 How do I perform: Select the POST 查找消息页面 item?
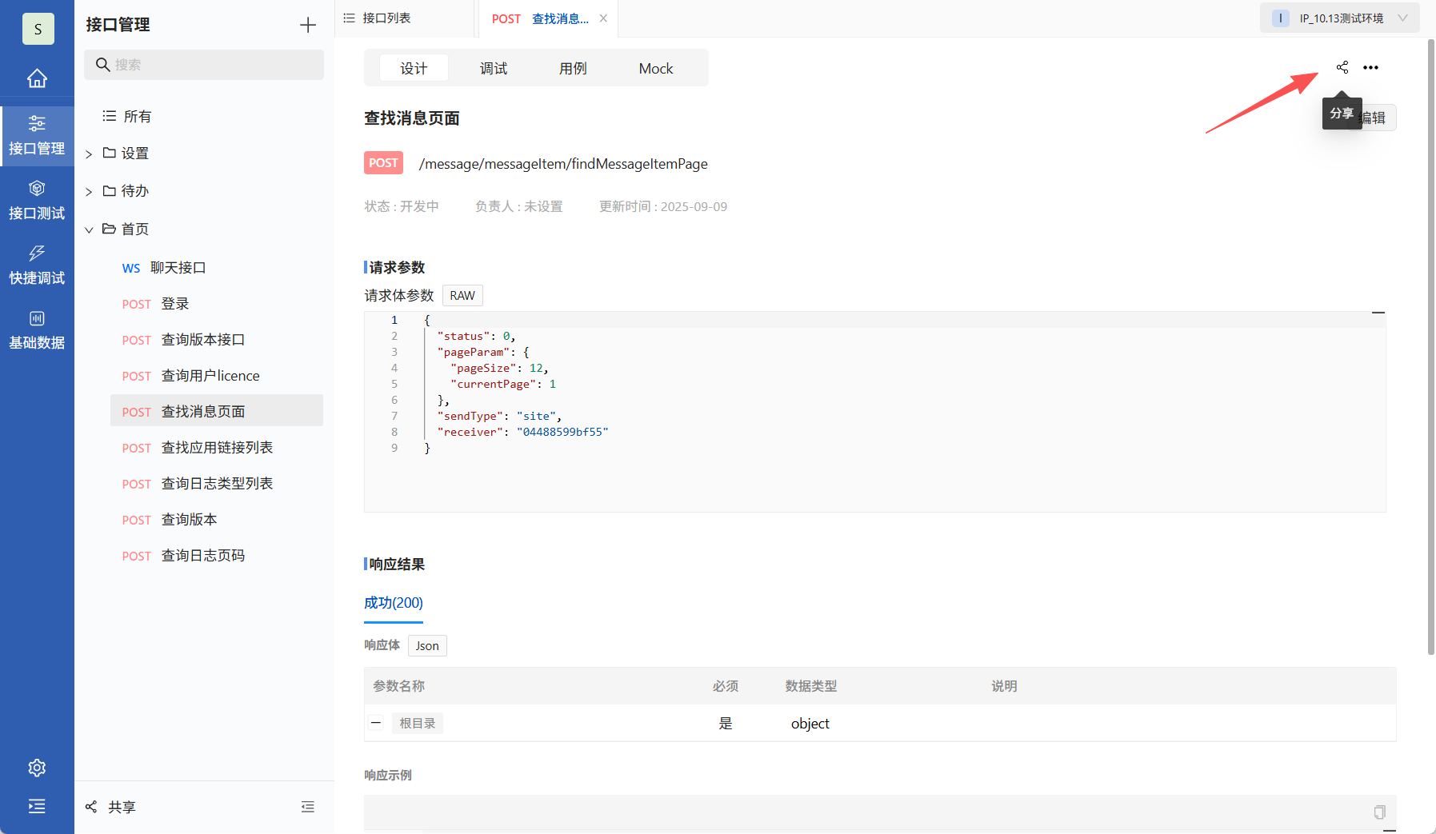tap(217, 410)
